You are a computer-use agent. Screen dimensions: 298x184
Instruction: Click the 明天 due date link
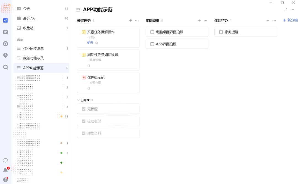[x=90, y=43]
